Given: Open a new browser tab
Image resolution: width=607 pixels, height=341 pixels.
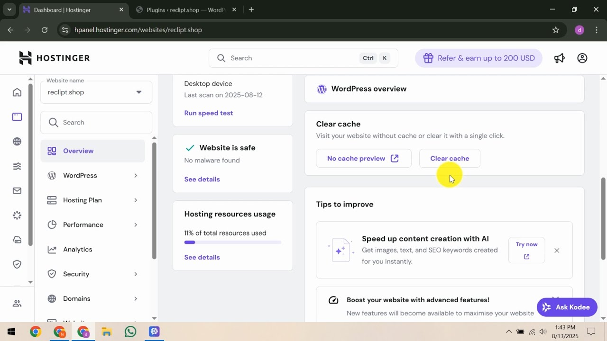Looking at the screenshot, I should click(251, 9).
